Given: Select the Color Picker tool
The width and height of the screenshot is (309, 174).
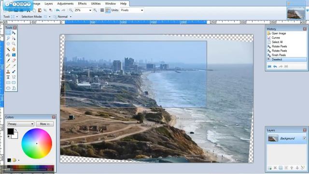Looking at the screenshot, I should pos(14,66).
